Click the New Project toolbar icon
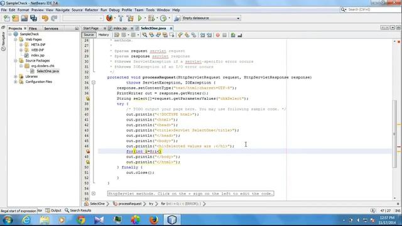The width and height of the screenshot is (402, 226). click(x=15, y=18)
